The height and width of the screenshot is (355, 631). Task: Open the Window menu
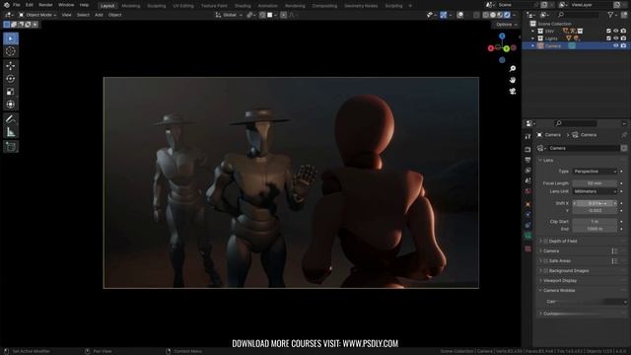pos(66,5)
